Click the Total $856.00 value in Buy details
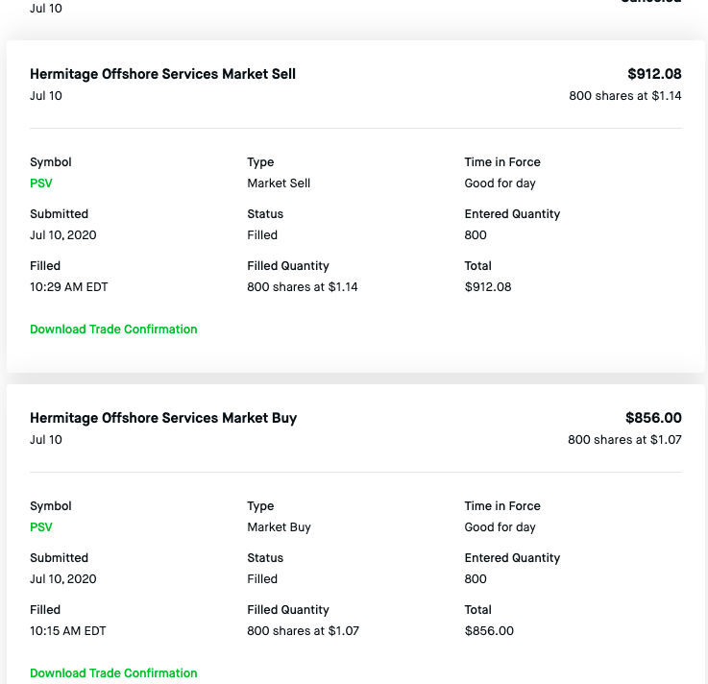The height and width of the screenshot is (684, 708). (x=489, y=631)
